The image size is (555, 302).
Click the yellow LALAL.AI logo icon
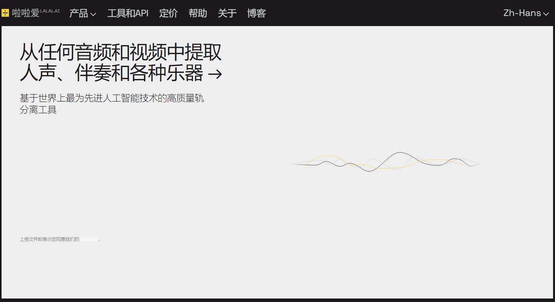(5, 13)
